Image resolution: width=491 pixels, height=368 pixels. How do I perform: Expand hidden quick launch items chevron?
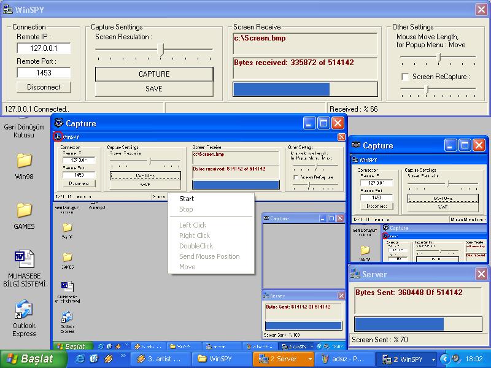coord(123,356)
